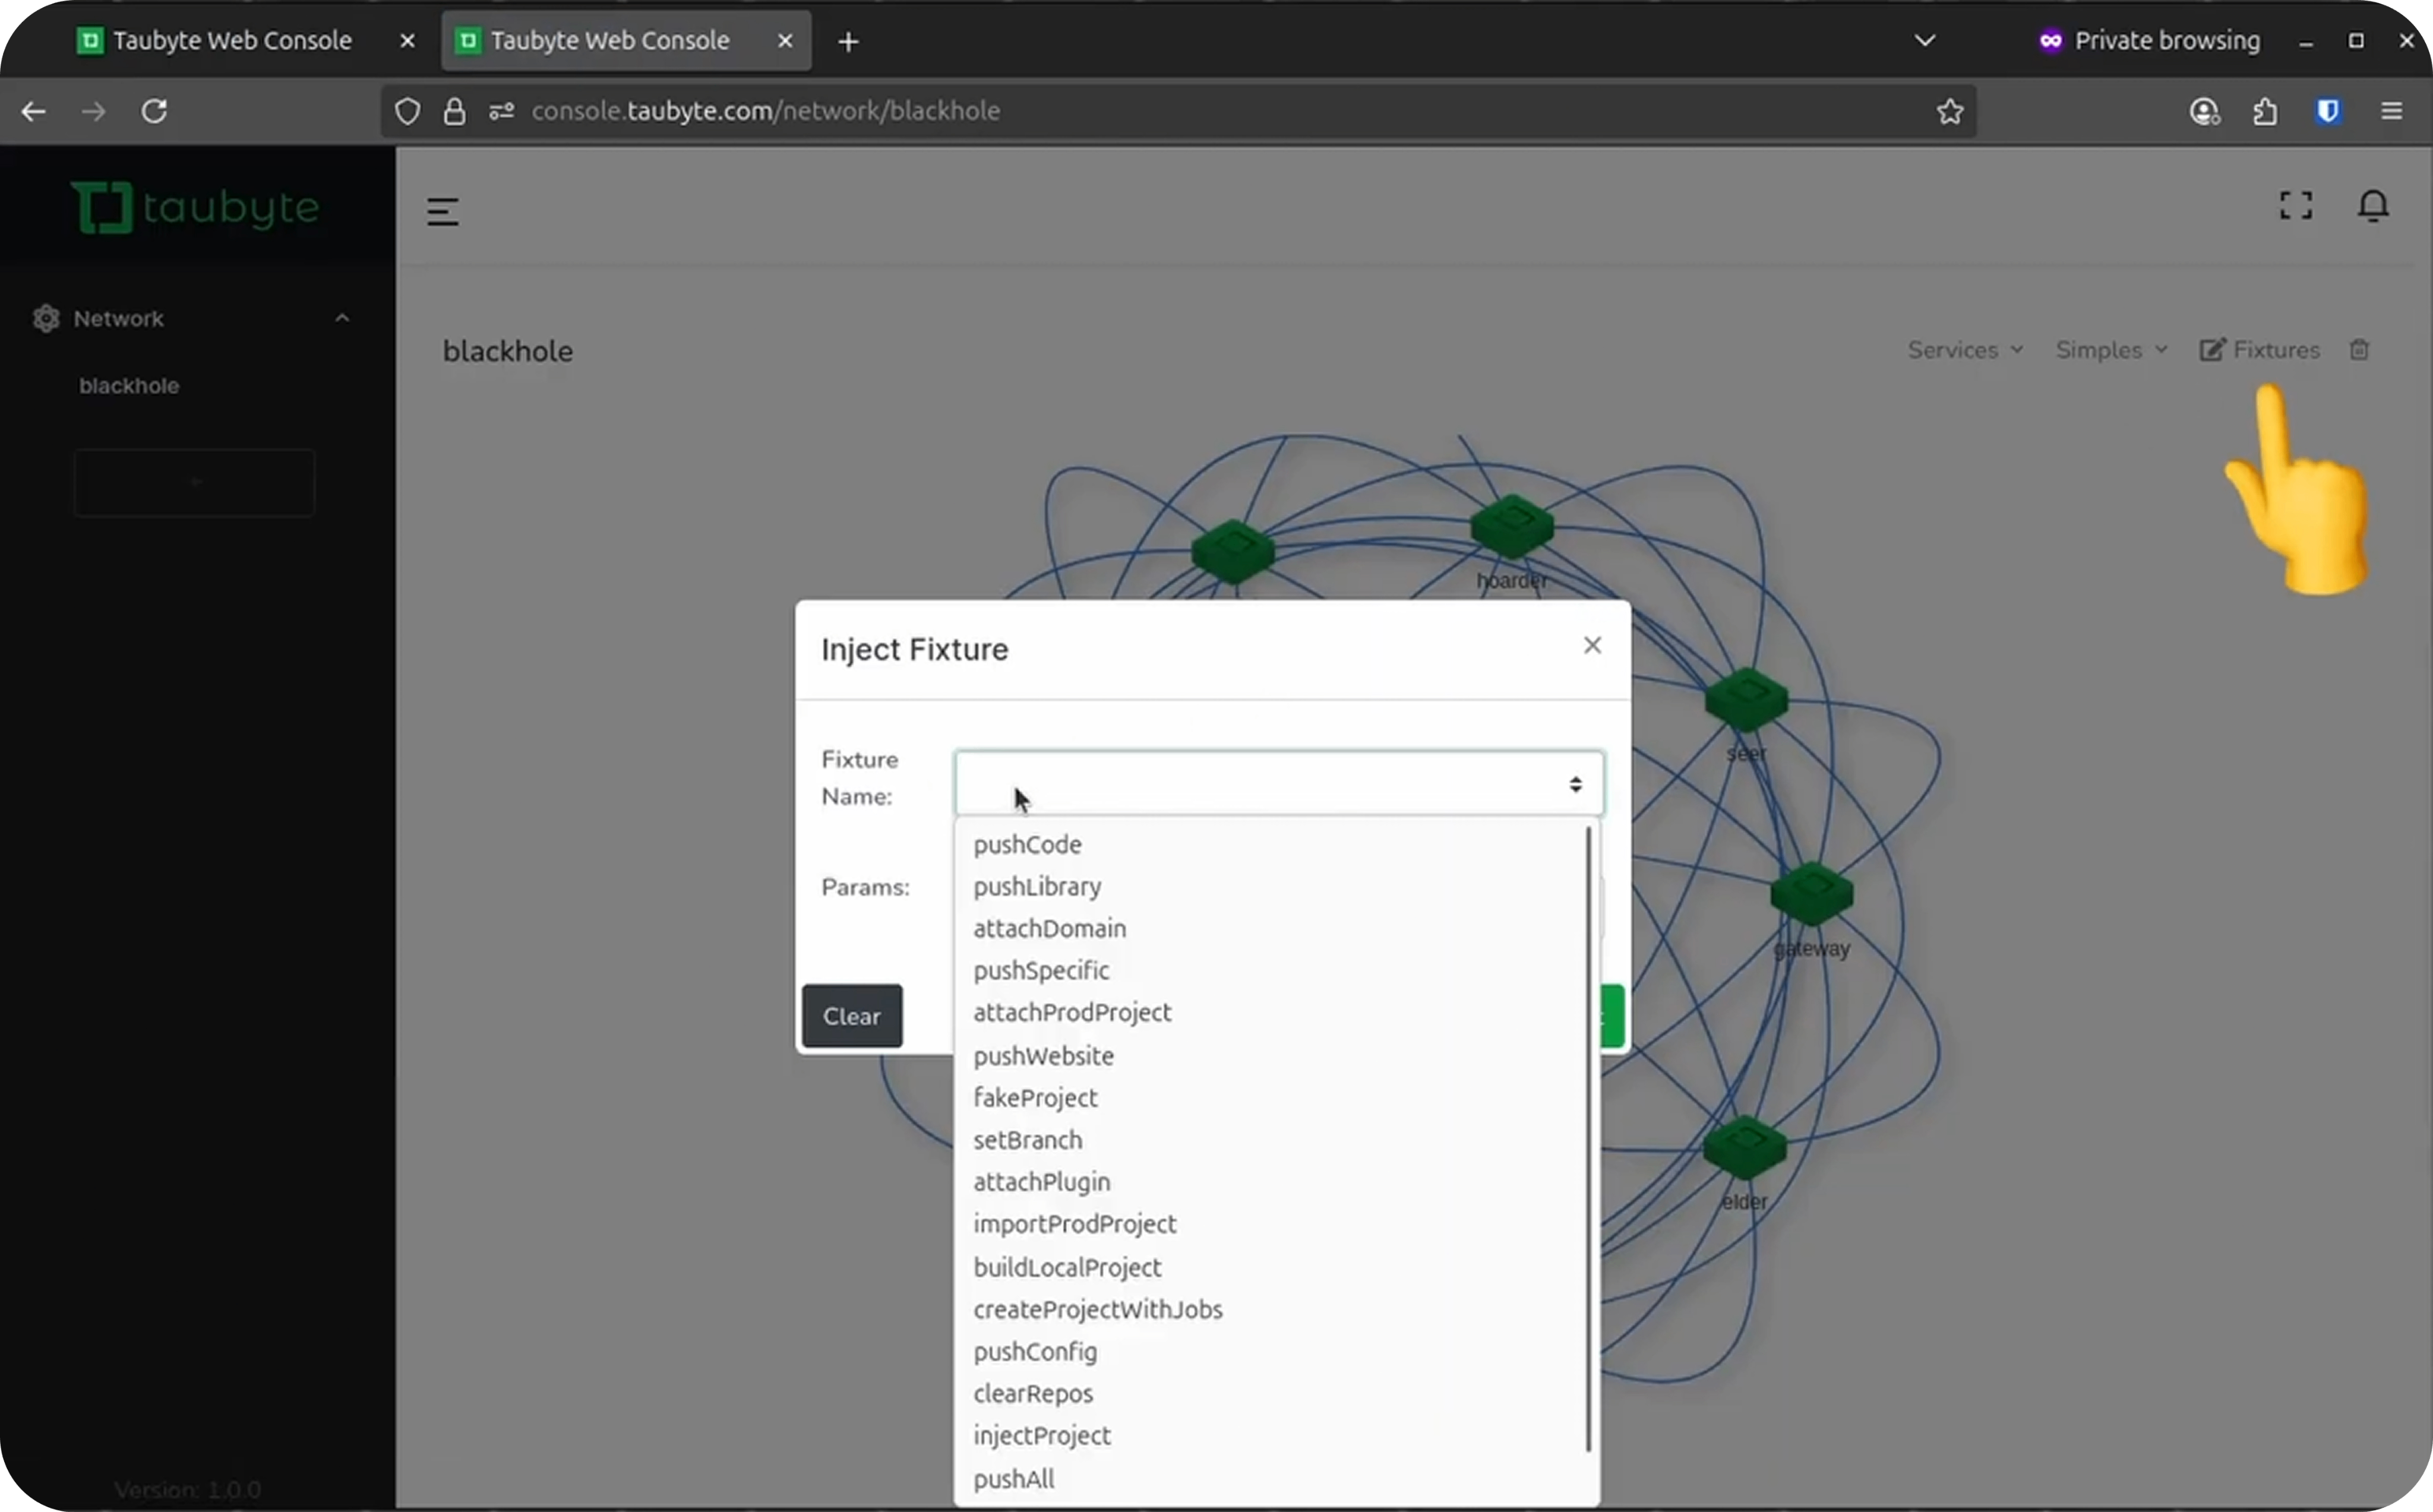Viewport: 2433px width, 1512px height.
Task: Choose pushWebsite from fixture list
Action: pyautogui.click(x=1043, y=1055)
